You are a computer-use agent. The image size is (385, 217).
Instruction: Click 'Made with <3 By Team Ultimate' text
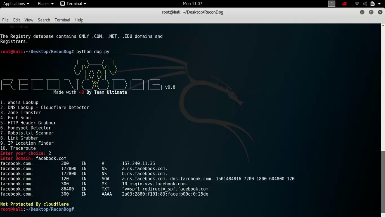(90, 92)
